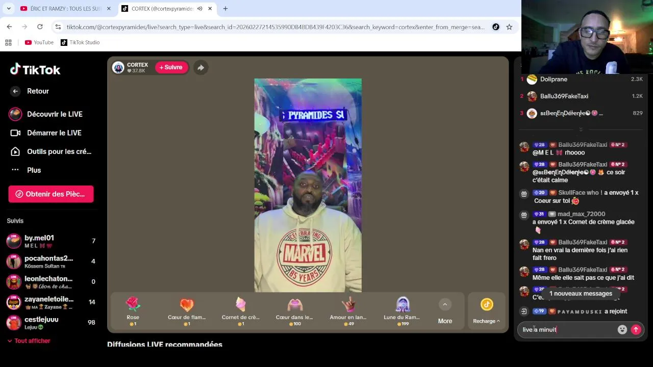Viewport: 653px width, 367px height.
Task: Expand Tout afficher list
Action: tap(29, 341)
